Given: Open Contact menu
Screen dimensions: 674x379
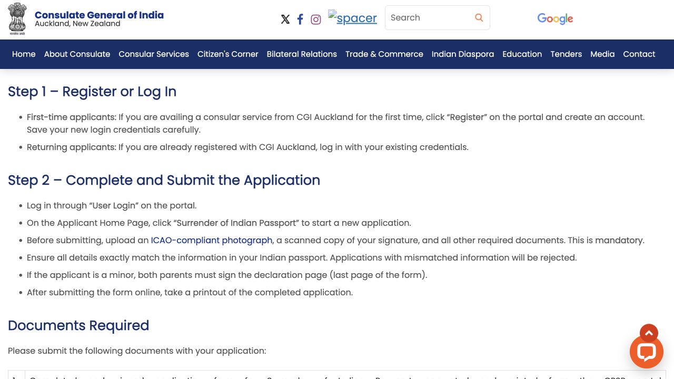Looking at the screenshot, I should tap(639, 54).
